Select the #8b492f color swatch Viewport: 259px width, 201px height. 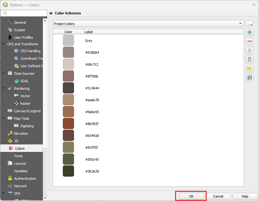tap(68, 123)
